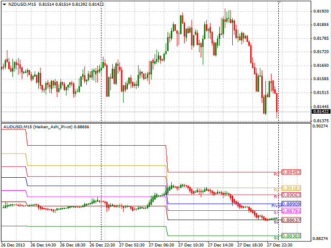Select the NZDUSD,M15 chart title text
Viewport: 331px width, 248px height.
pos(22,4)
